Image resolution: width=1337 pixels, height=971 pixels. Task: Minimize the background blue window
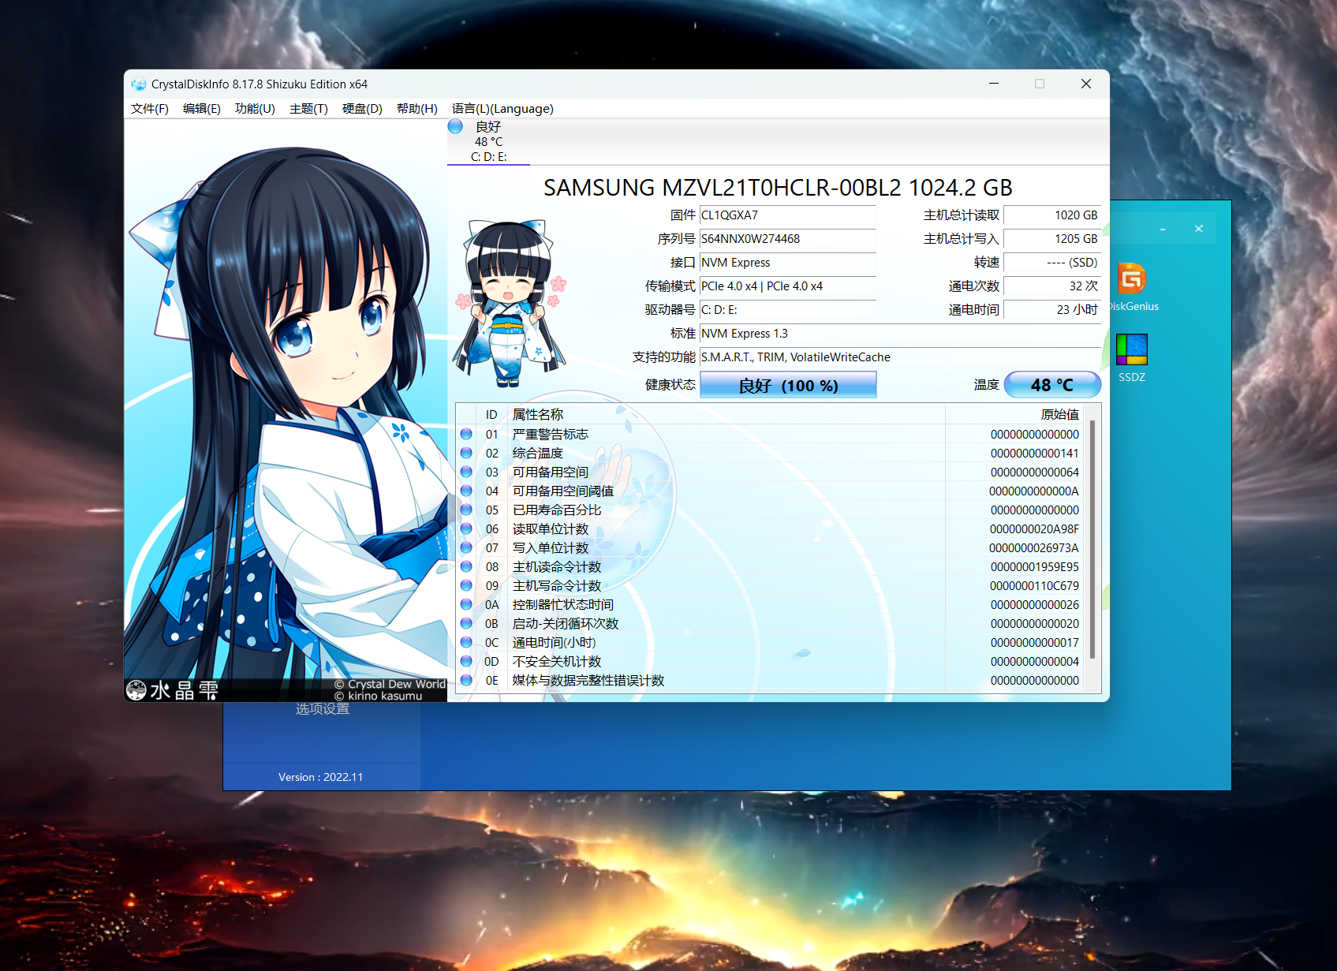point(1163,229)
